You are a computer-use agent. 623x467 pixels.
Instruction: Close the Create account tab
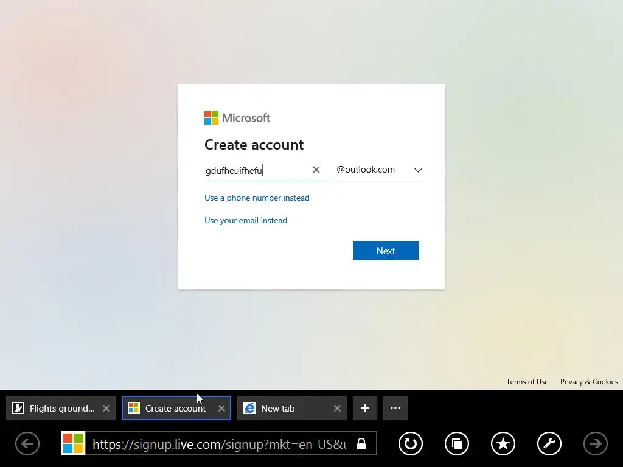(x=221, y=408)
